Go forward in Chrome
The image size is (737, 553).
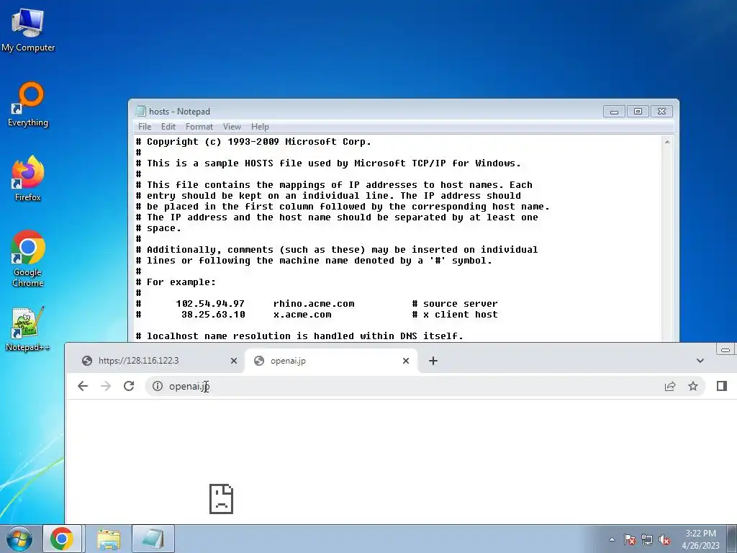(x=106, y=386)
